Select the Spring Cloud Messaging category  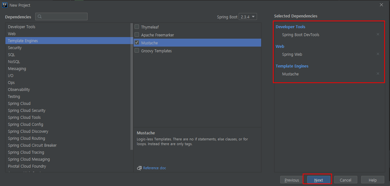pyautogui.click(x=68, y=159)
